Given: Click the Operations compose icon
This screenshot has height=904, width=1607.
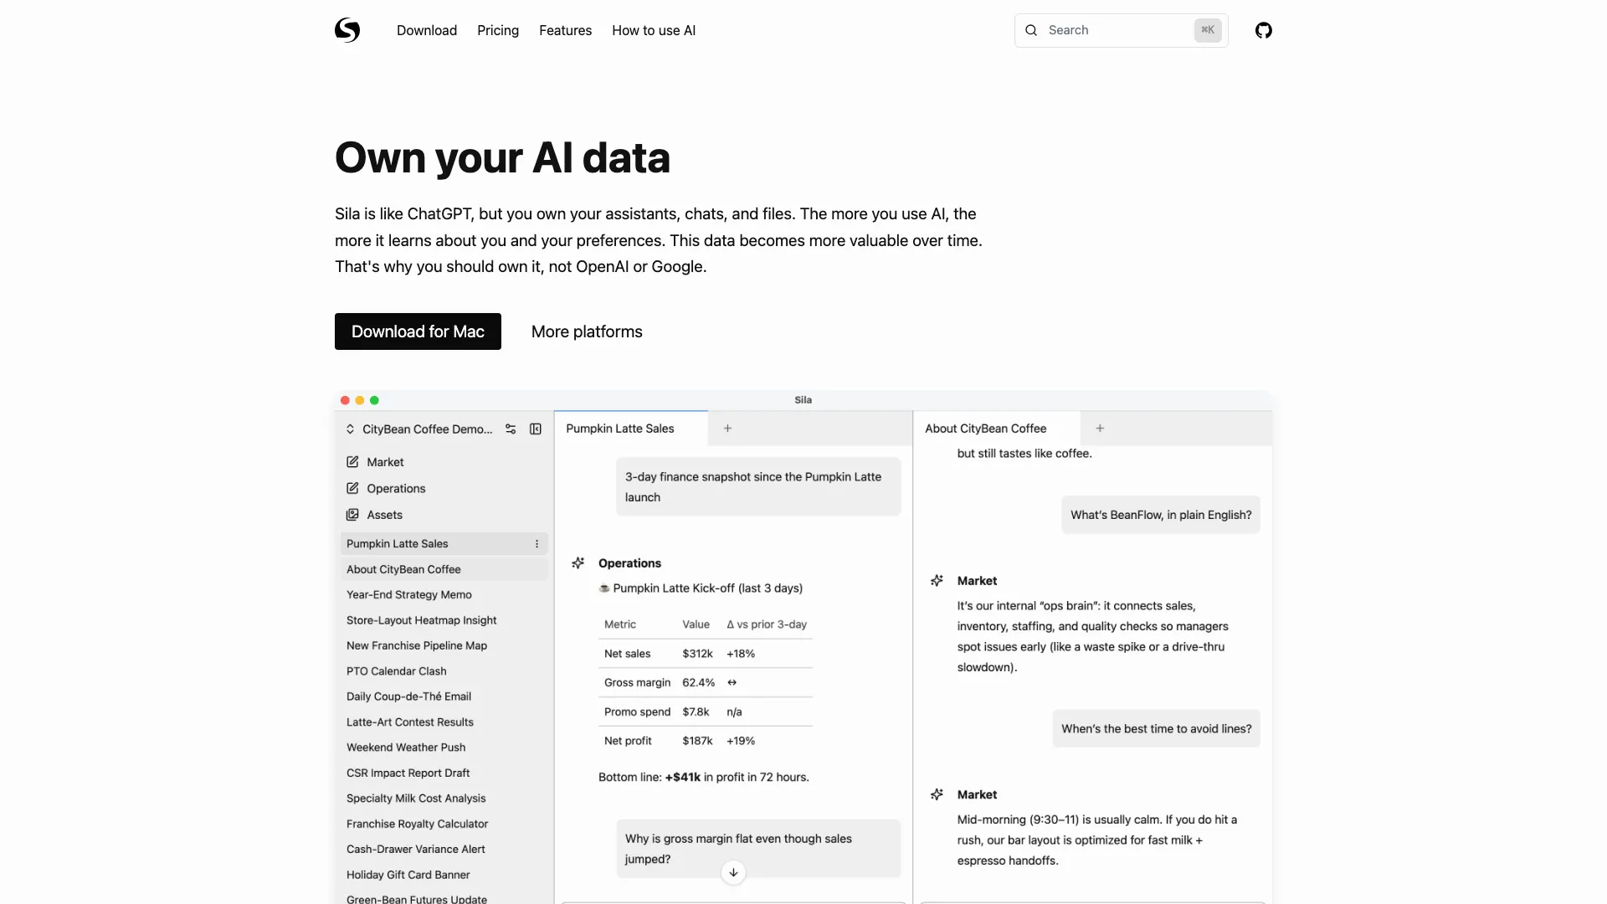Looking at the screenshot, I should (x=352, y=489).
